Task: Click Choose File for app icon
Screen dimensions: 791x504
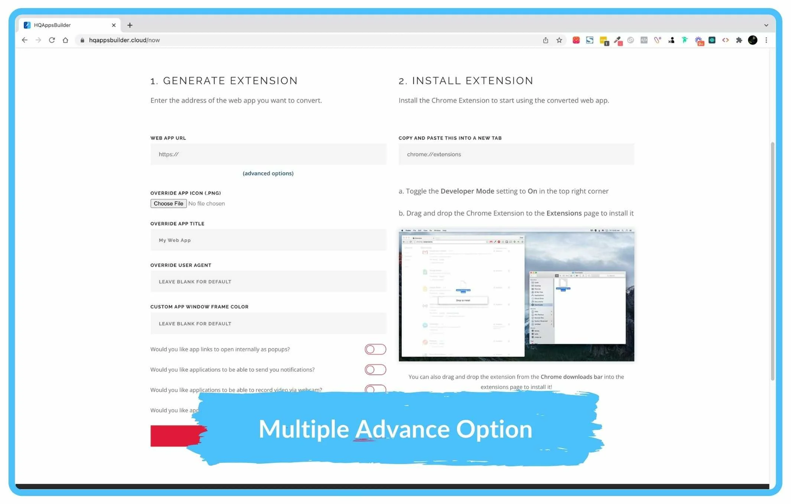Action: point(168,203)
